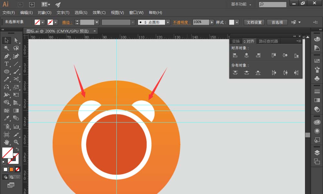Select the Line Segment tool

tap(16, 64)
